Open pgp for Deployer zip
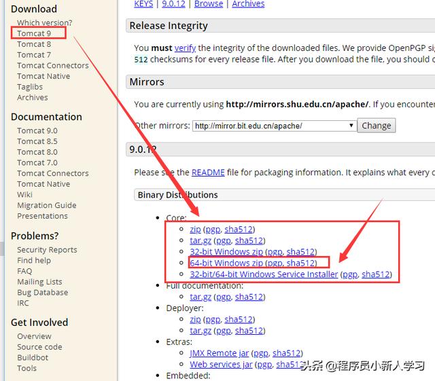Image resolution: width=435 pixels, height=381 pixels. pos(213,320)
